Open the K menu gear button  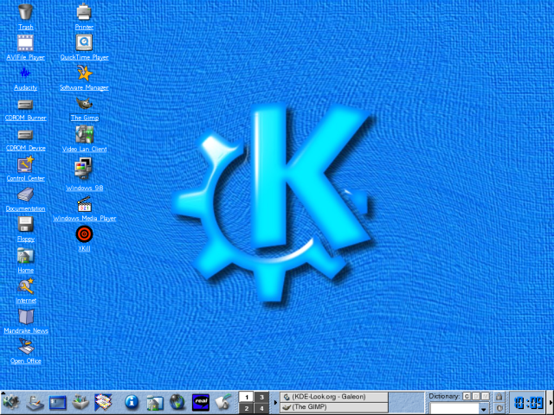pyautogui.click(x=11, y=402)
